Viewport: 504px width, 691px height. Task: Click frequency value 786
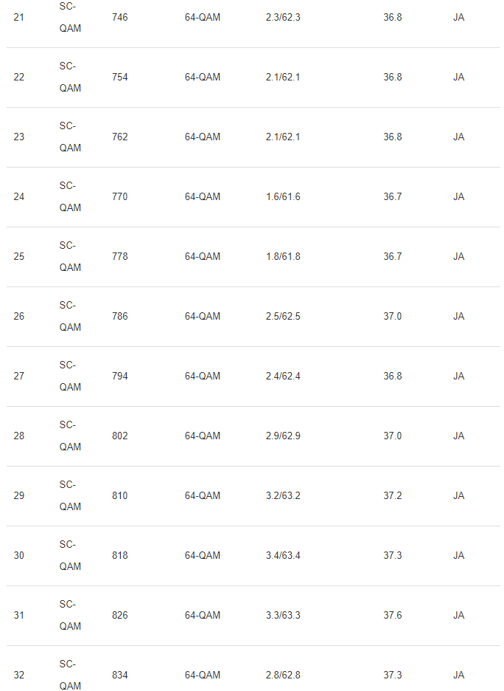tap(119, 316)
